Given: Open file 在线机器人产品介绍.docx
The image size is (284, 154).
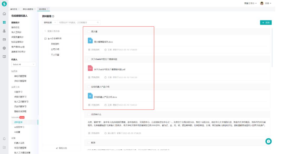Looking at the screenshot, I should click(x=105, y=97).
